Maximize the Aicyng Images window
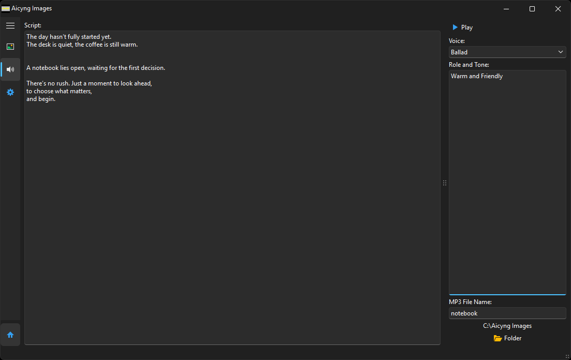The height and width of the screenshot is (360, 571). (532, 9)
